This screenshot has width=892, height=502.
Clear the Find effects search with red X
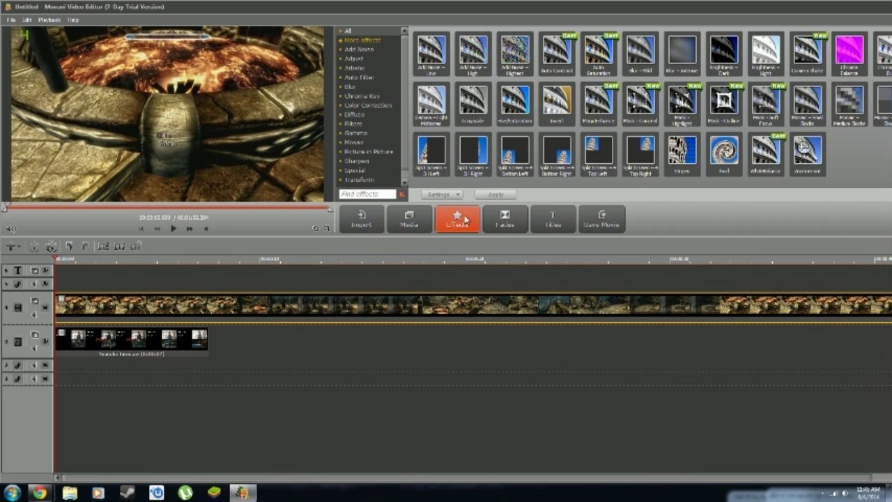tap(401, 195)
